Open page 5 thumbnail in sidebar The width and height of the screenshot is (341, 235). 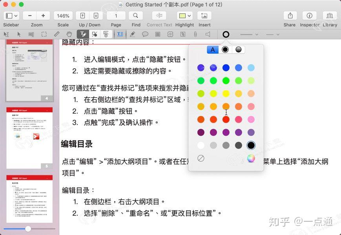tap(29, 138)
